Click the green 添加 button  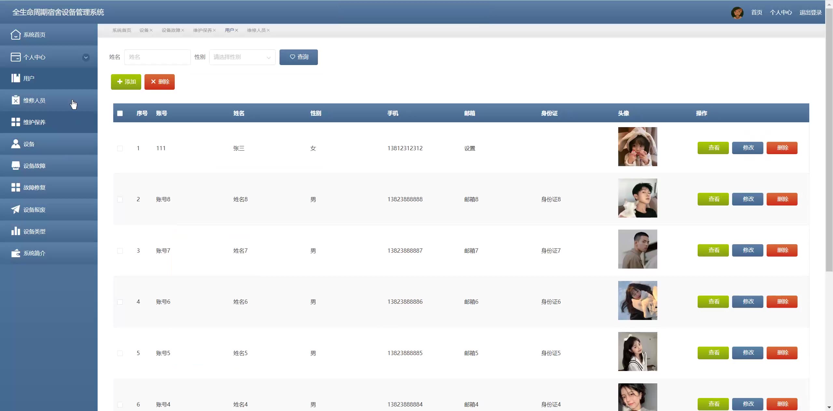[x=126, y=82]
